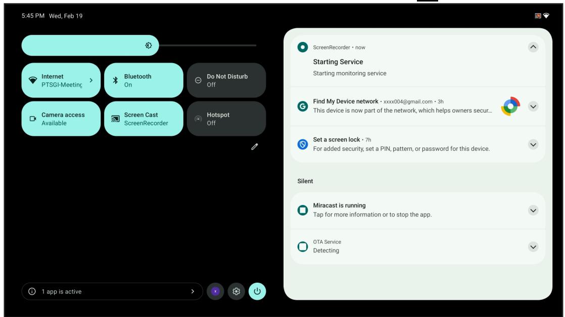
Task: Click the Miracast notification icon
Action: tap(303, 210)
